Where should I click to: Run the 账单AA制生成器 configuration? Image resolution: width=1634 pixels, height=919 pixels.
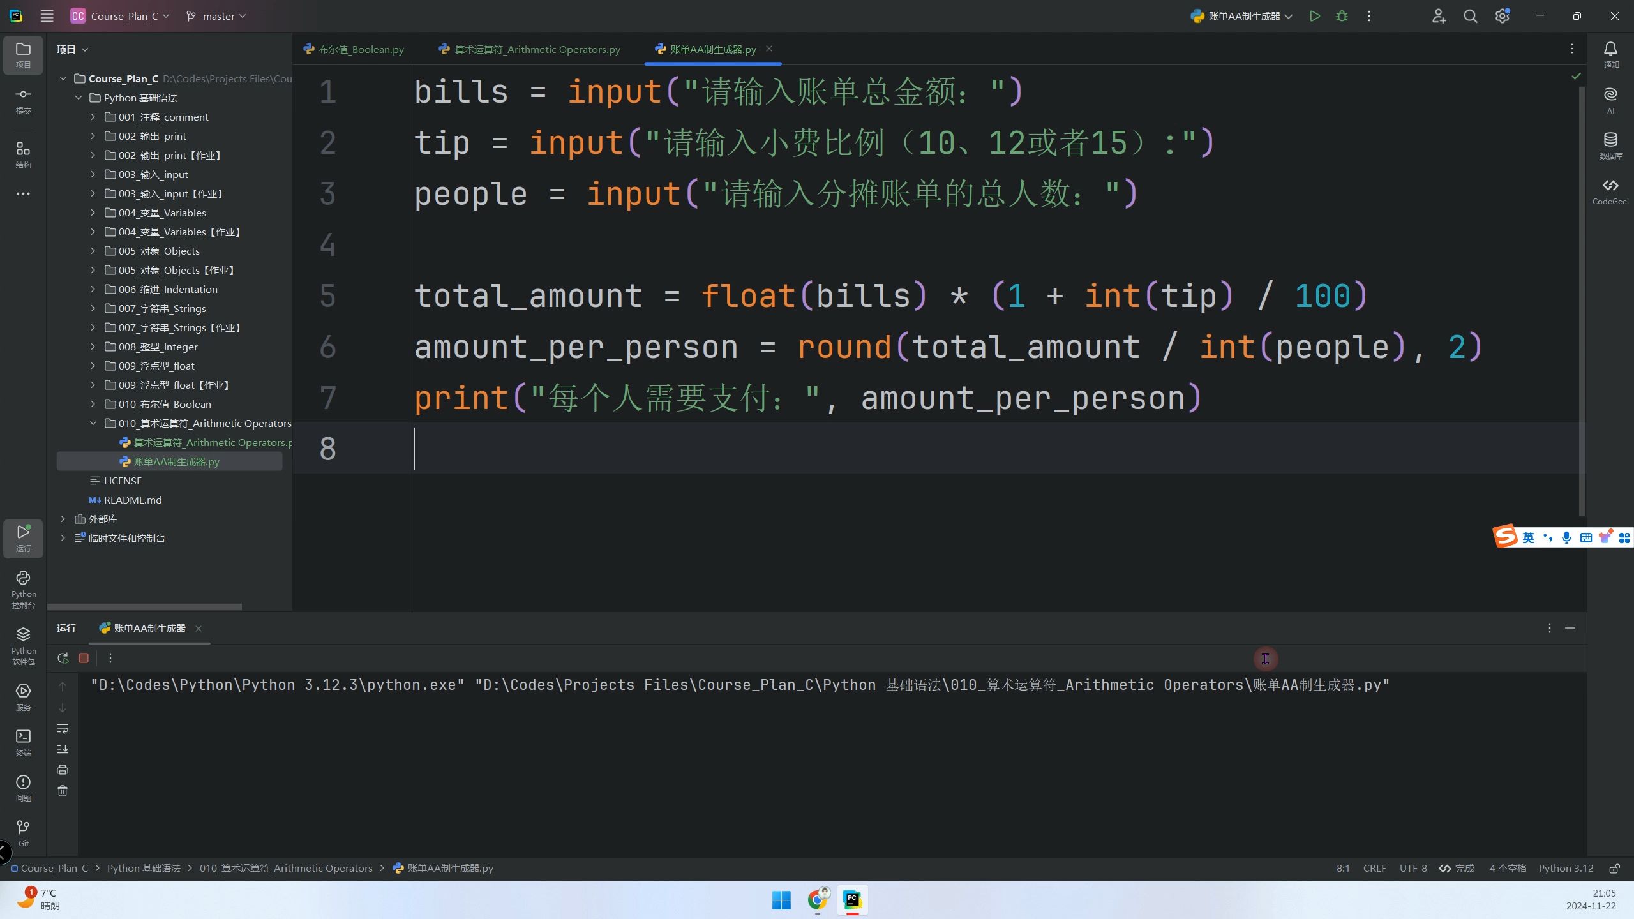click(x=1314, y=16)
